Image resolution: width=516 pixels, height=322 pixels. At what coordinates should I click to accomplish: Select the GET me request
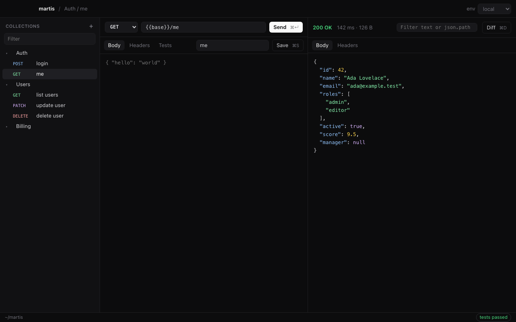point(50,74)
